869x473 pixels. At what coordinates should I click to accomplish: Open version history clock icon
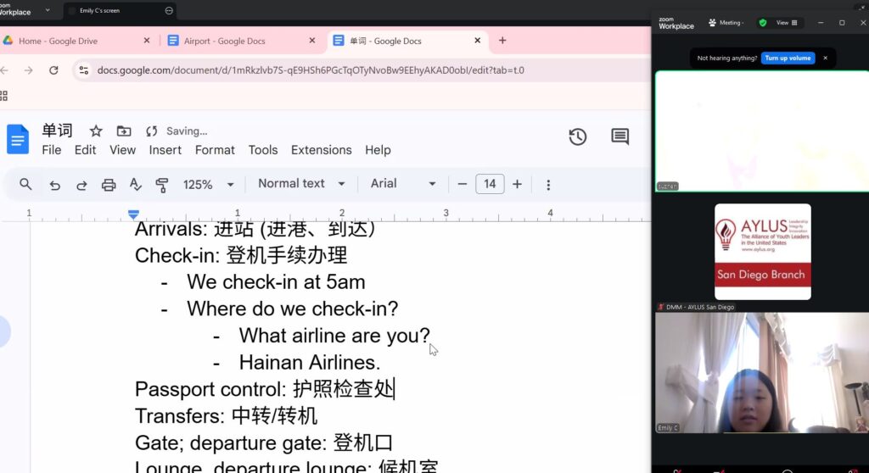[578, 137]
